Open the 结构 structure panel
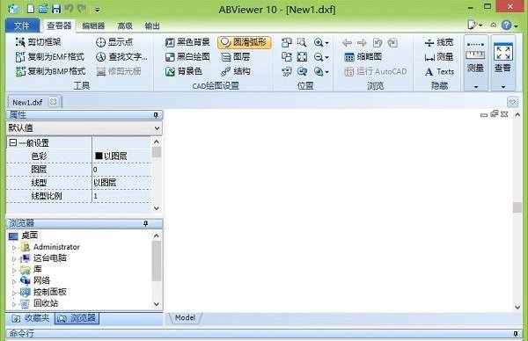This screenshot has width=528, height=341. pyautogui.click(x=235, y=71)
